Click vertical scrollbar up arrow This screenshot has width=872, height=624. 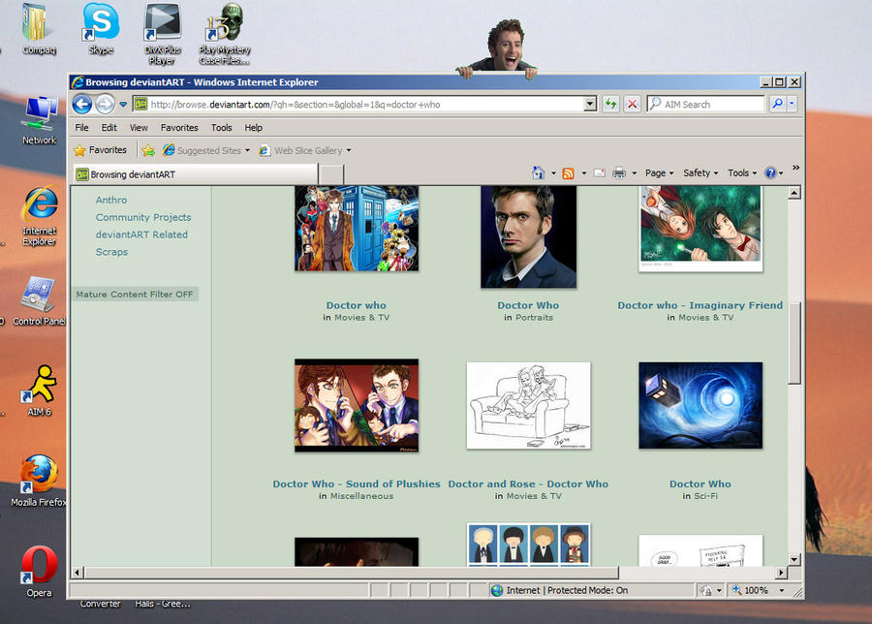[x=794, y=193]
